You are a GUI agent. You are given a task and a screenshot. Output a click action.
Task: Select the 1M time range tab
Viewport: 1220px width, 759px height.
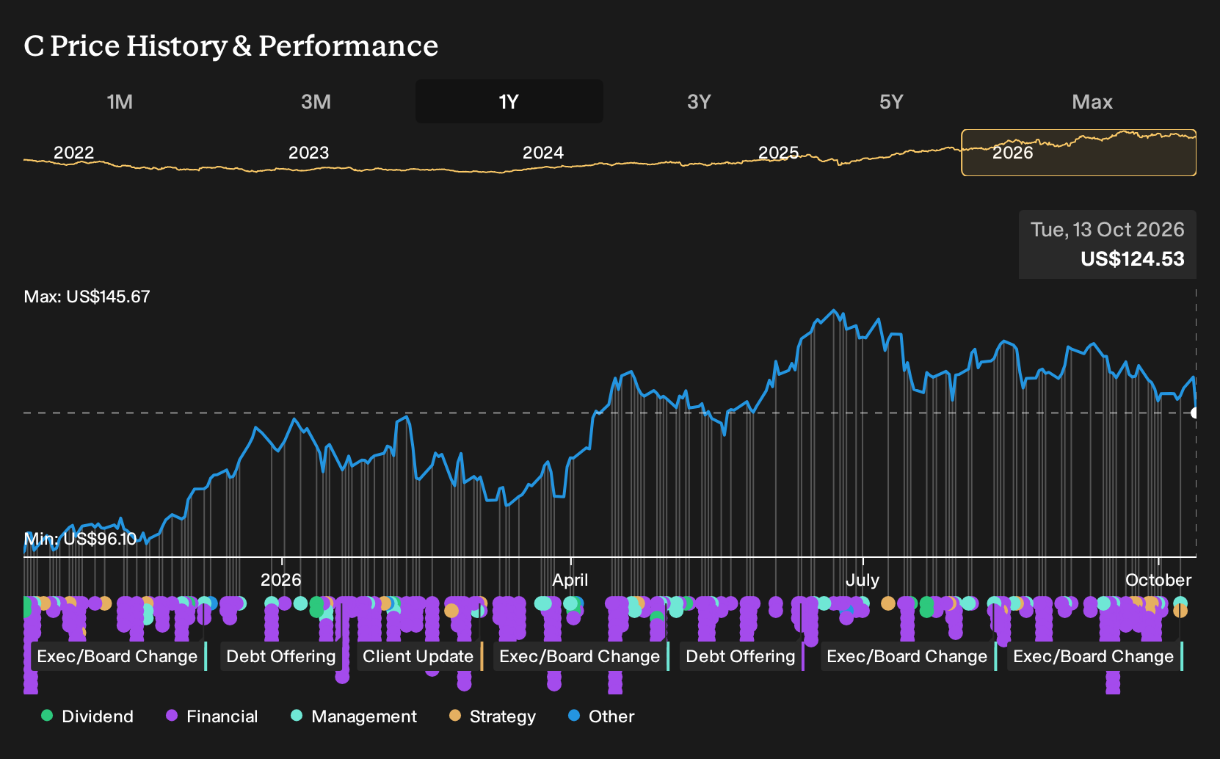120,101
